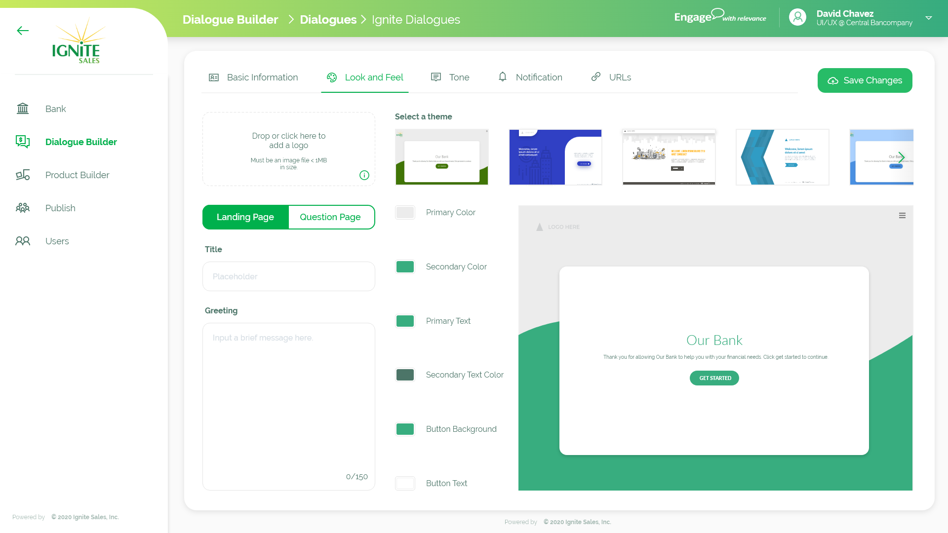The height and width of the screenshot is (533, 948).
Task: Click the logo upload info icon
Action: (x=364, y=175)
